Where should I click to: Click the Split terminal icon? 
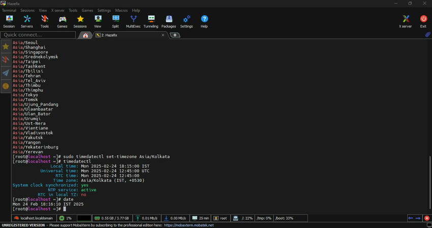[x=115, y=21]
